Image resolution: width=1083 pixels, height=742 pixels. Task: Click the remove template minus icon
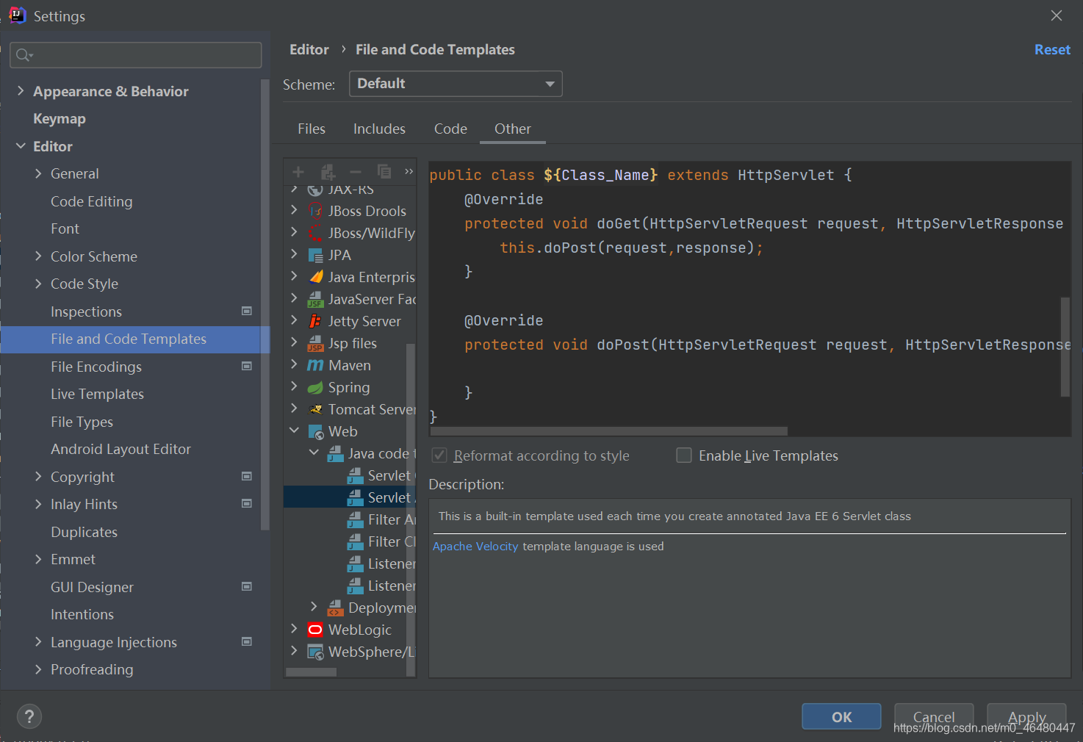click(x=356, y=172)
